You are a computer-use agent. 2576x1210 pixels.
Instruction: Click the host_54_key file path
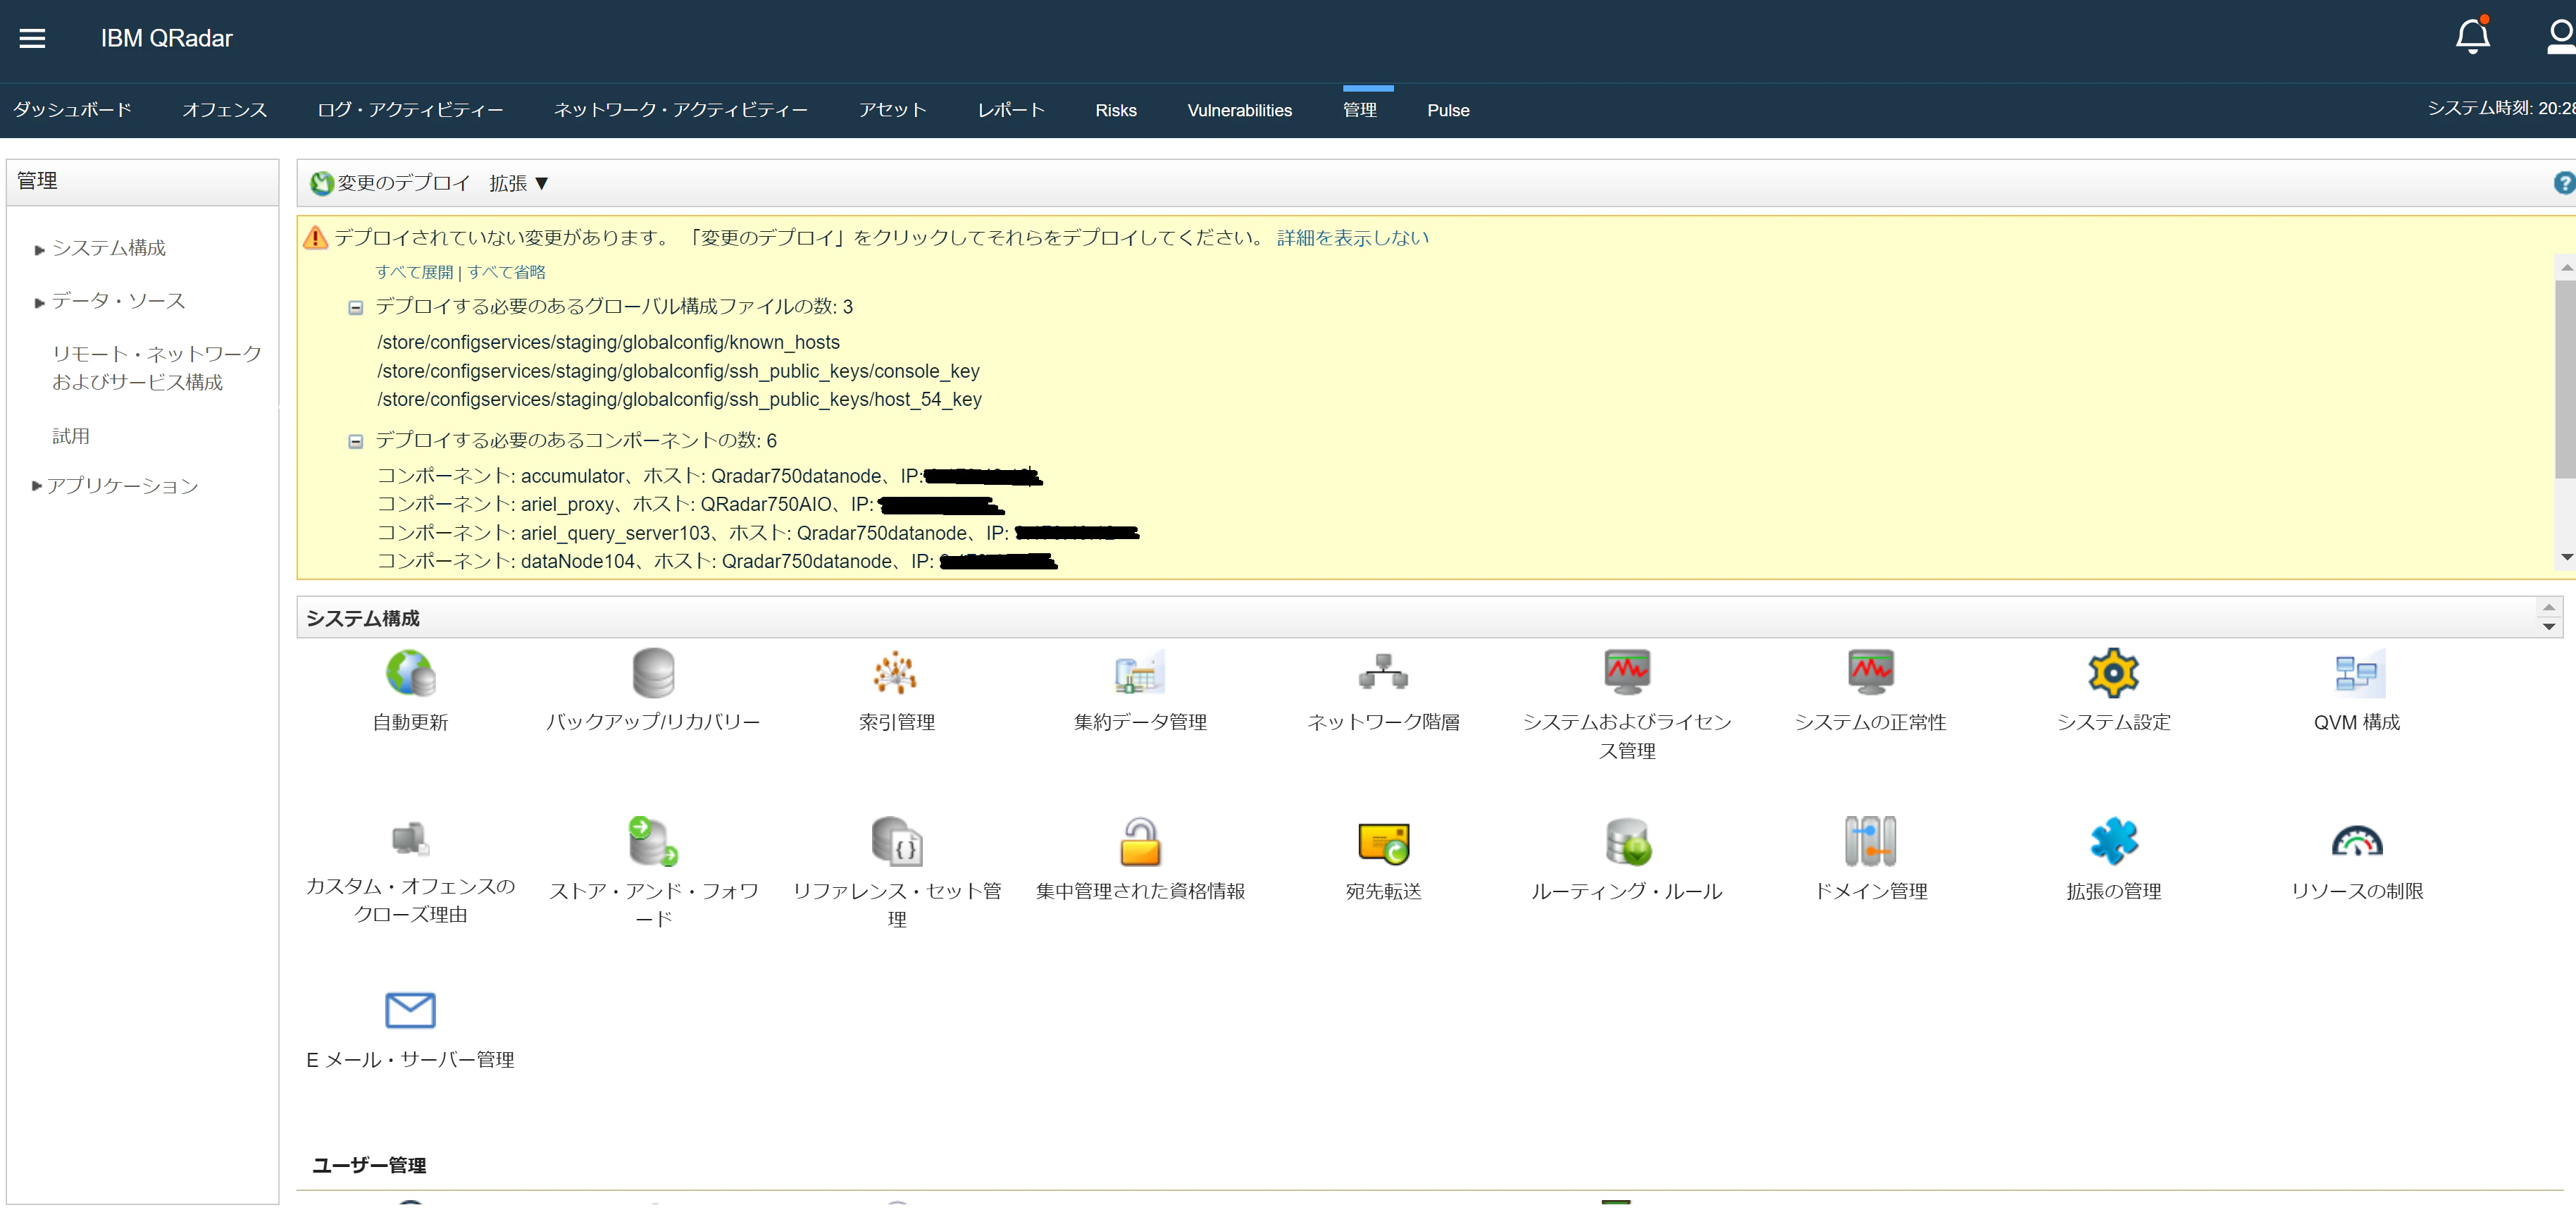tap(679, 400)
